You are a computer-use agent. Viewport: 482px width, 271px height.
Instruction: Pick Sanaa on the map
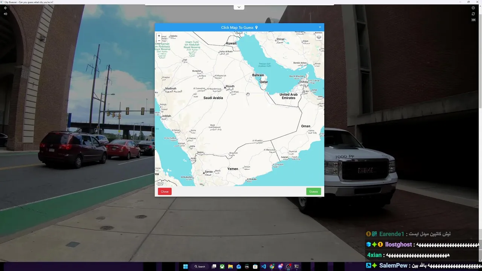209,171
